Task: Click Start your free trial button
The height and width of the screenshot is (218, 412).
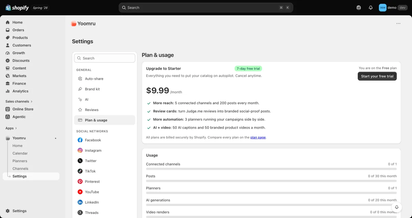Action: [x=377, y=76]
